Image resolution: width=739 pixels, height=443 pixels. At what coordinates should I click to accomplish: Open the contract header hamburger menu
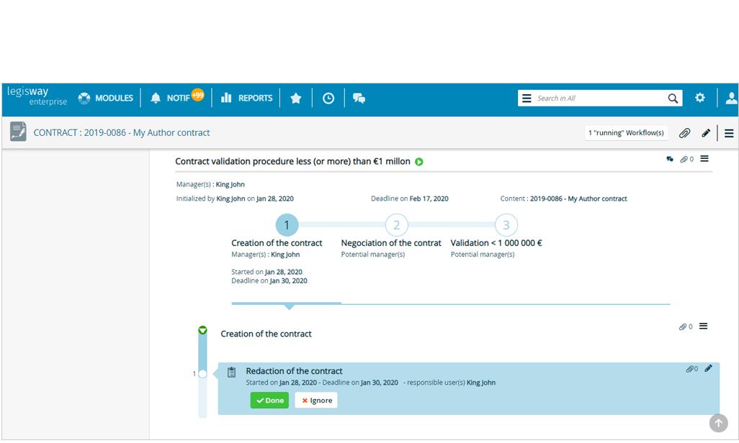tap(729, 133)
